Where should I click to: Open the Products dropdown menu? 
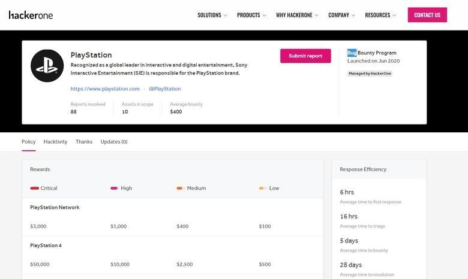click(x=251, y=15)
